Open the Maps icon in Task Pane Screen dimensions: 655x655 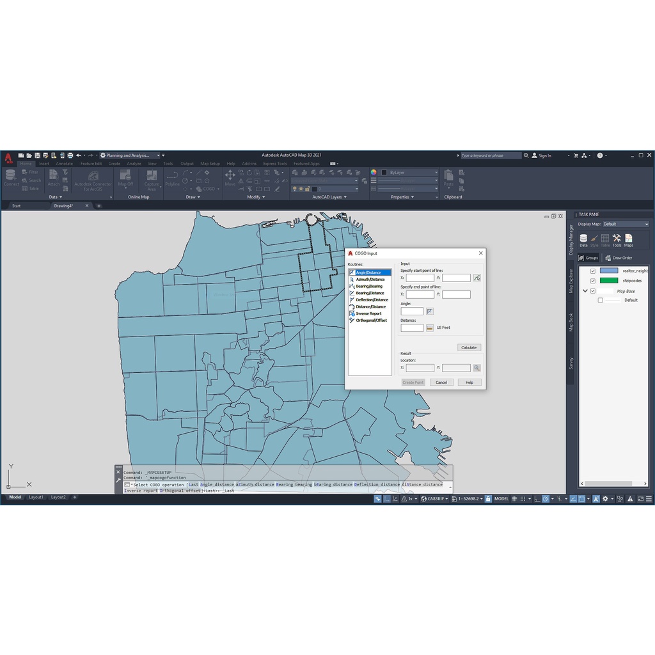pos(629,241)
